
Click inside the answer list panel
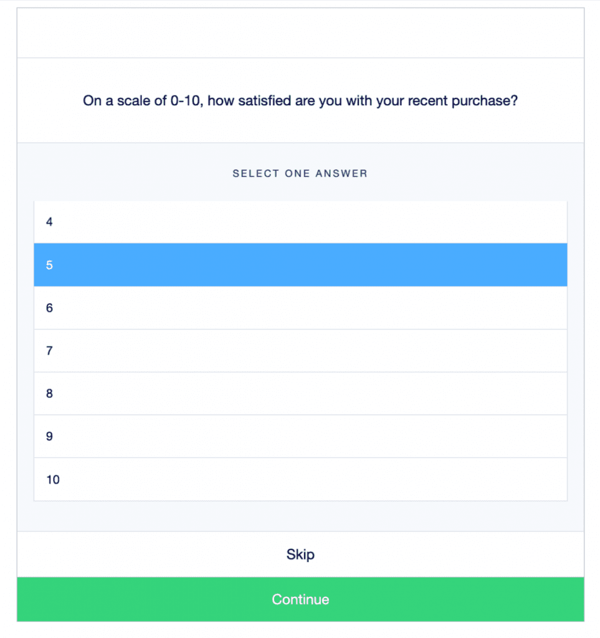300,351
